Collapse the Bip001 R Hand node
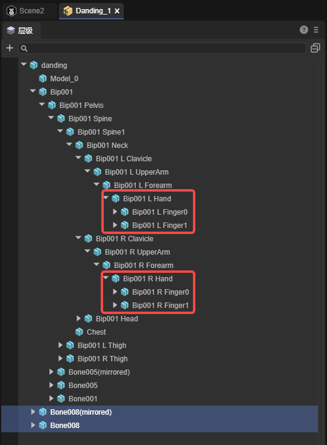The width and height of the screenshot is (327, 445). [106, 278]
